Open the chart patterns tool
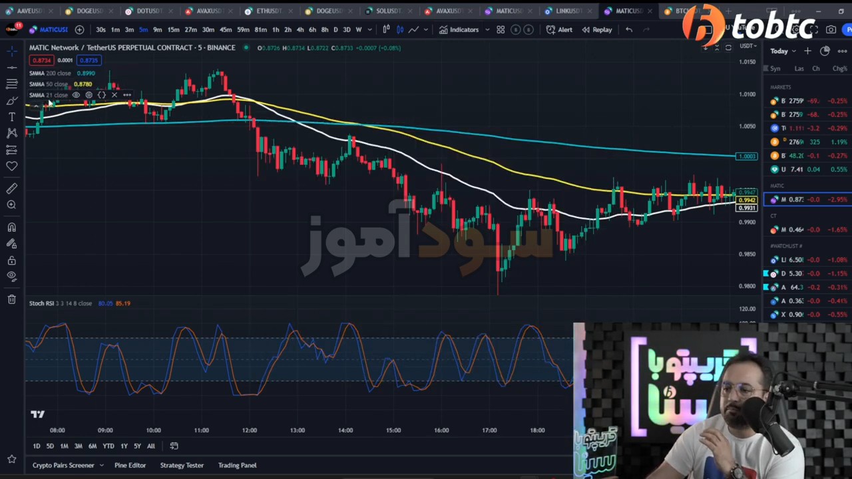Image resolution: width=852 pixels, height=479 pixels. [12, 133]
